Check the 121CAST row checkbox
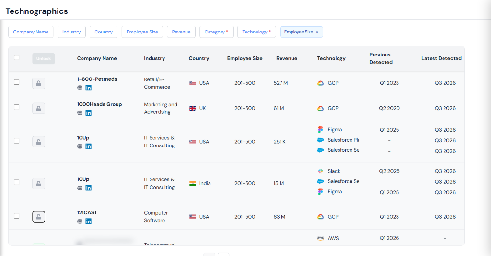The image size is (491, 256). (17, 216)
